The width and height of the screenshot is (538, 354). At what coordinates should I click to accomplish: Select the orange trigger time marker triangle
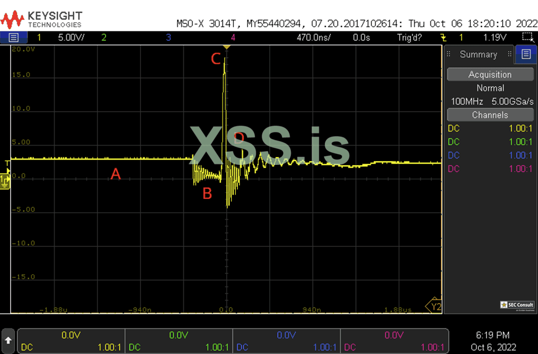coord(226,47)
